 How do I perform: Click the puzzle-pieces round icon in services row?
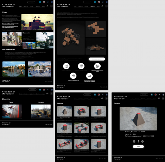coord(81,66)
